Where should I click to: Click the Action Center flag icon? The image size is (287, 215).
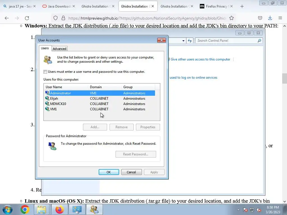[x=245, y=210]
